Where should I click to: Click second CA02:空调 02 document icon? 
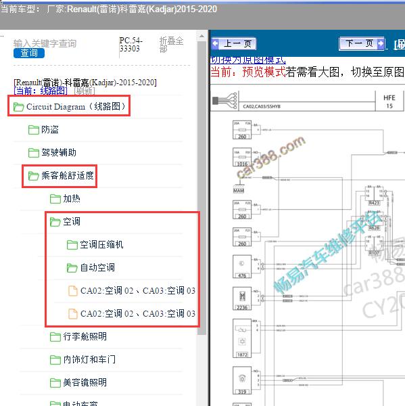pyautogui.click(x=73, y=314)
